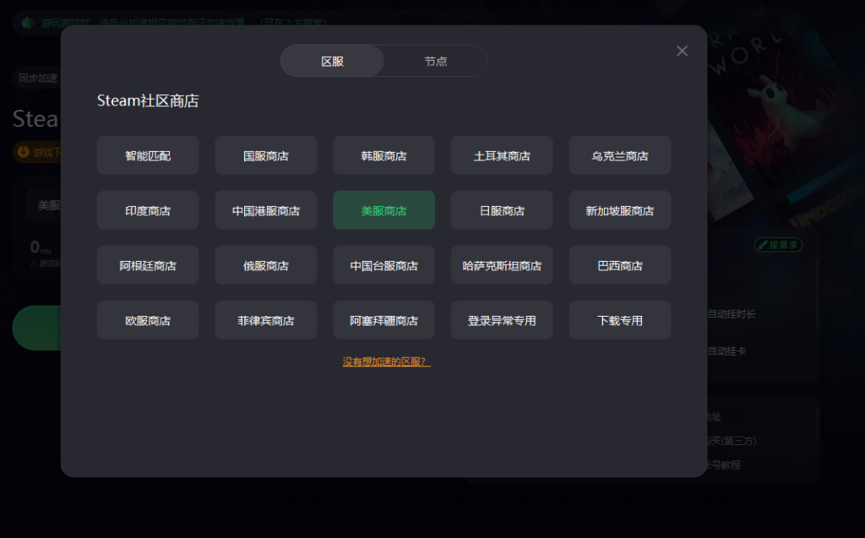Select 阿根廷商店 region
This screenshot has width=865, height=538.
(148, 265)
